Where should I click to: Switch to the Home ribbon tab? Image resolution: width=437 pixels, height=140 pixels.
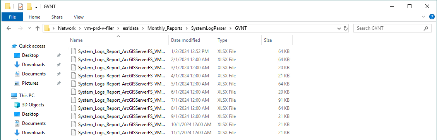pos(34,17)
